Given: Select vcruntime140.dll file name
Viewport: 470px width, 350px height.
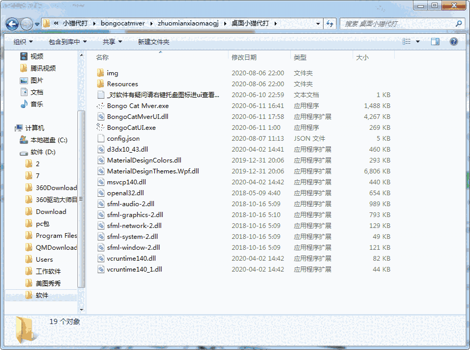Looking at the screenshot, I should [x=131, y=258].
